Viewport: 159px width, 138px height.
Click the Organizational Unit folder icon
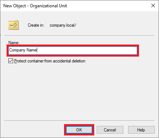(13, 25)
